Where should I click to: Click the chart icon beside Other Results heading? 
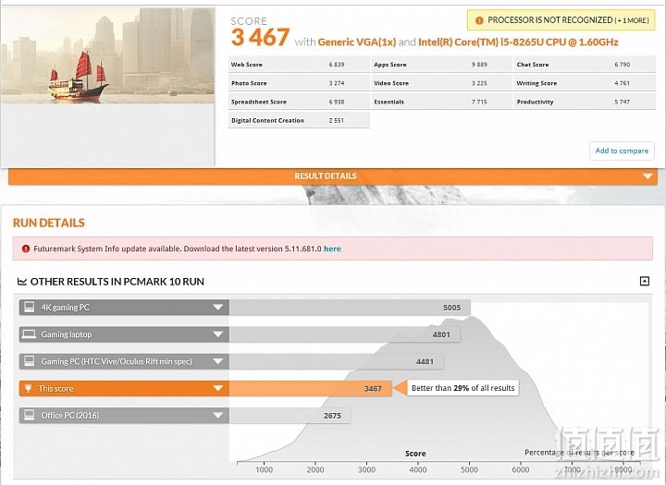22,282
